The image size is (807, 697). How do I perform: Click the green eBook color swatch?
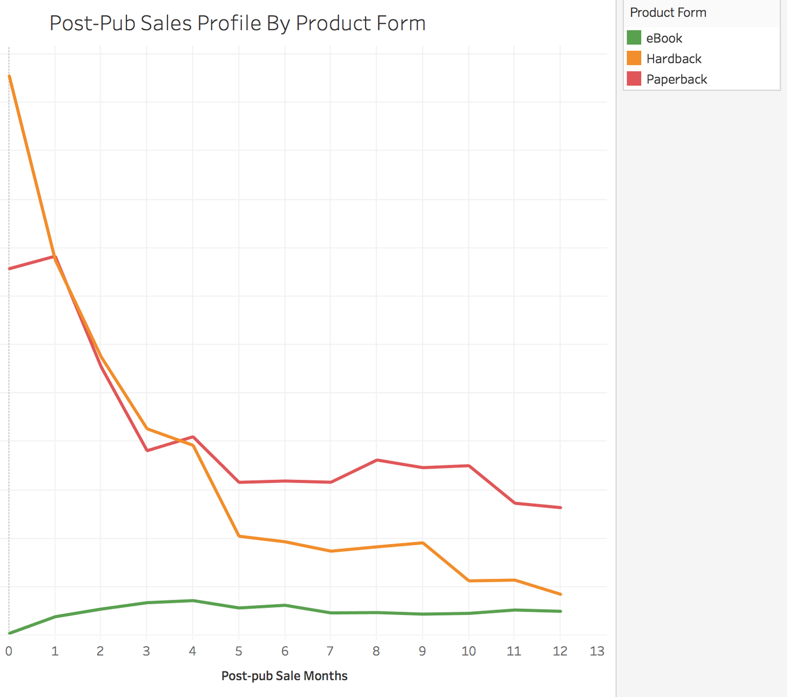(634, 38)
